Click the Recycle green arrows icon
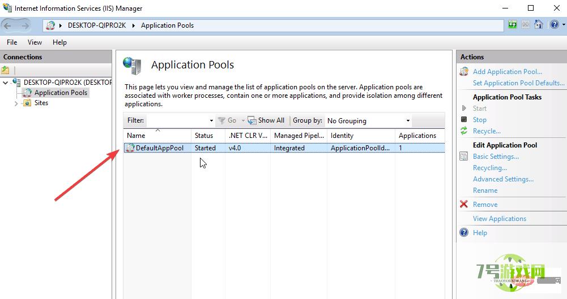 pyautogui.click(x=464, y=131)
